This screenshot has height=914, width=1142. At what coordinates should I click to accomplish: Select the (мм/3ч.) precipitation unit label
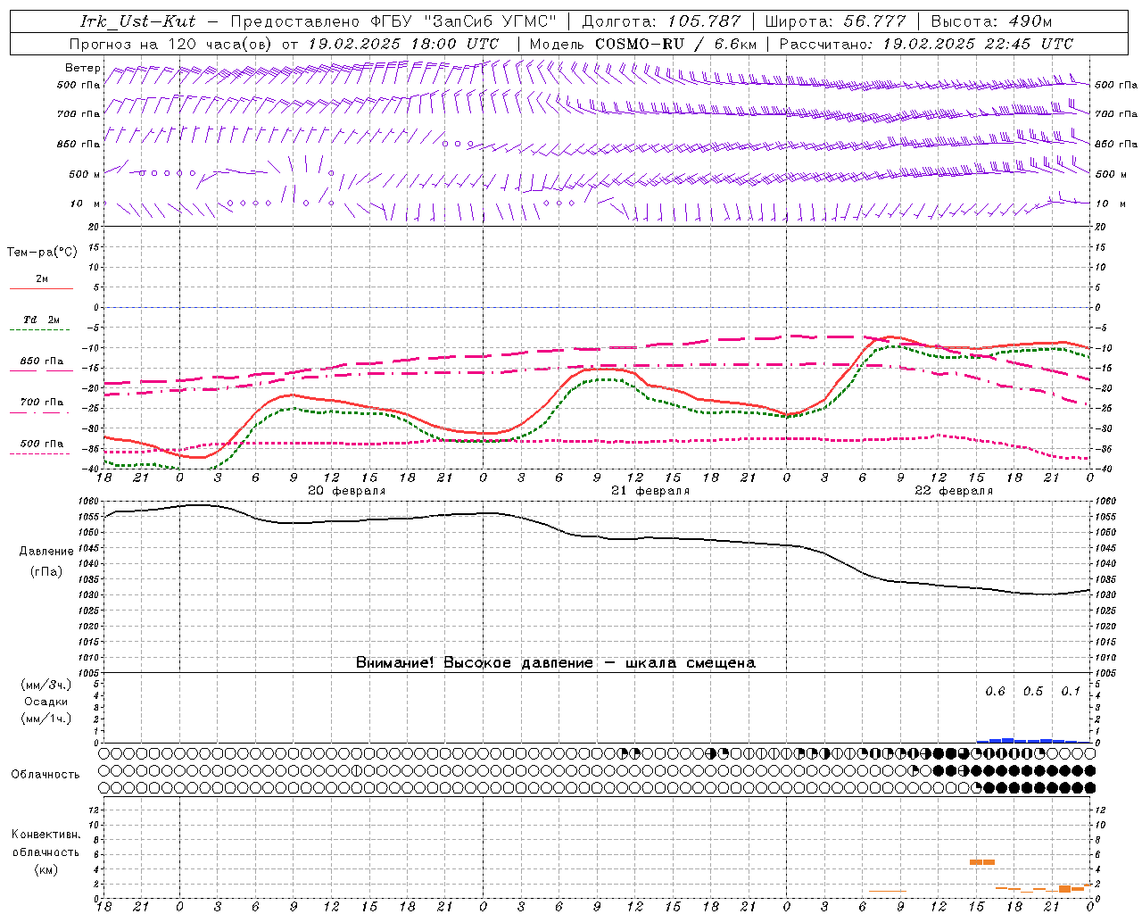(46, 685)
